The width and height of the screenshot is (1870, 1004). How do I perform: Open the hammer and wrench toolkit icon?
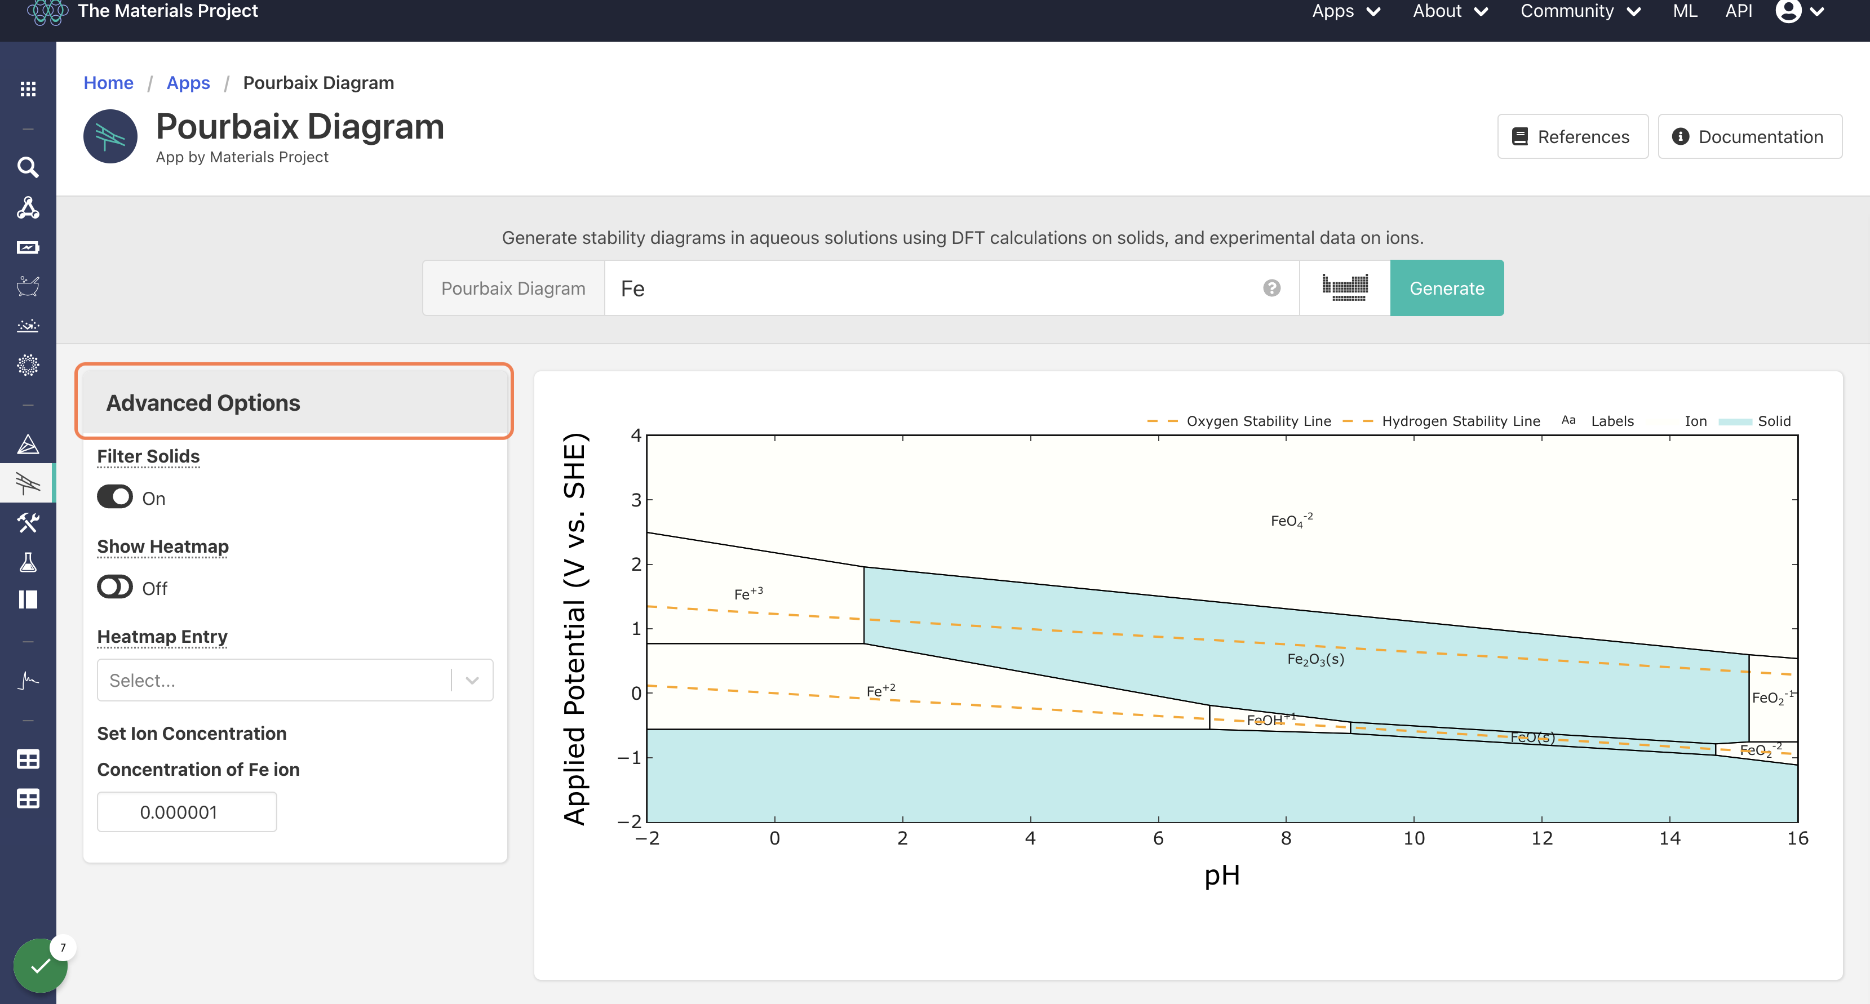pyautogui.click(x=28, y=522)
